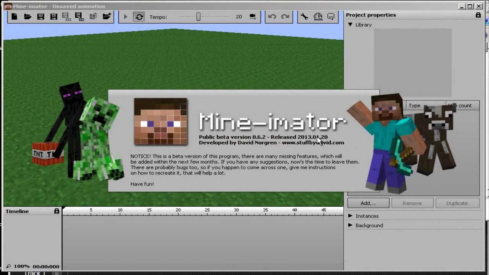Click the dimmed icon before the import folder
Screen dimensions: 489x275
tap(93, 16)
